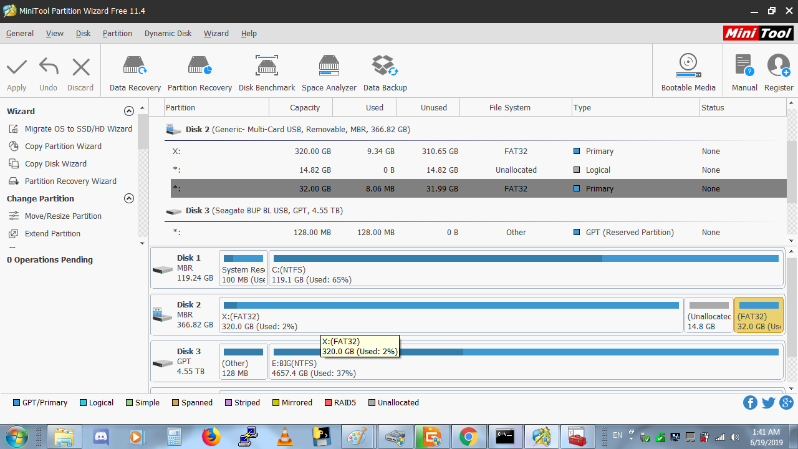The height and width of the screenshot is (449, 798).
Task: Start Migrate OS to SSD/HD Wizard
Action: [79, 128]
